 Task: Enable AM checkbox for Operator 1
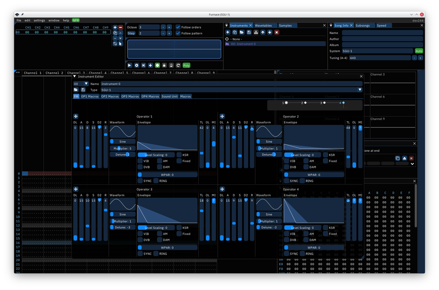tap(160, 161)
